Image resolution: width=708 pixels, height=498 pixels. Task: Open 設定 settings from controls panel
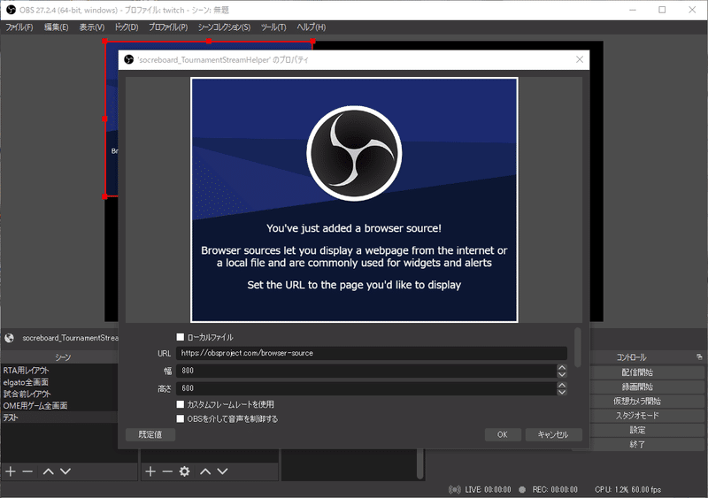[637, 430]
